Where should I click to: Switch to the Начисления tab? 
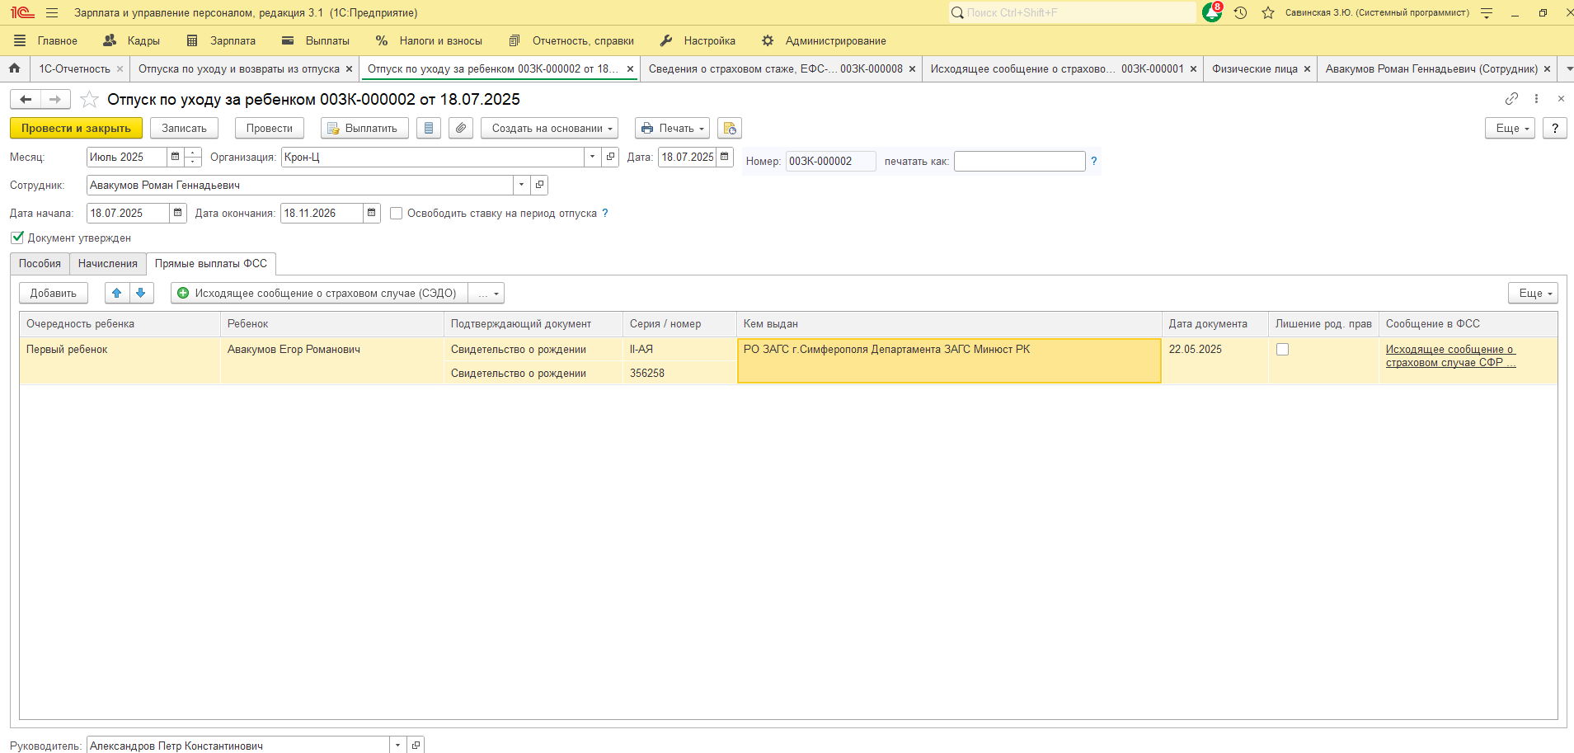107,263
